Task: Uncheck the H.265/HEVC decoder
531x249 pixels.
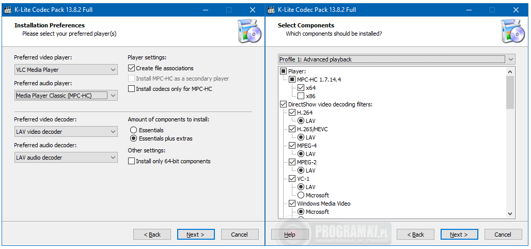Action: click(292, 129)
